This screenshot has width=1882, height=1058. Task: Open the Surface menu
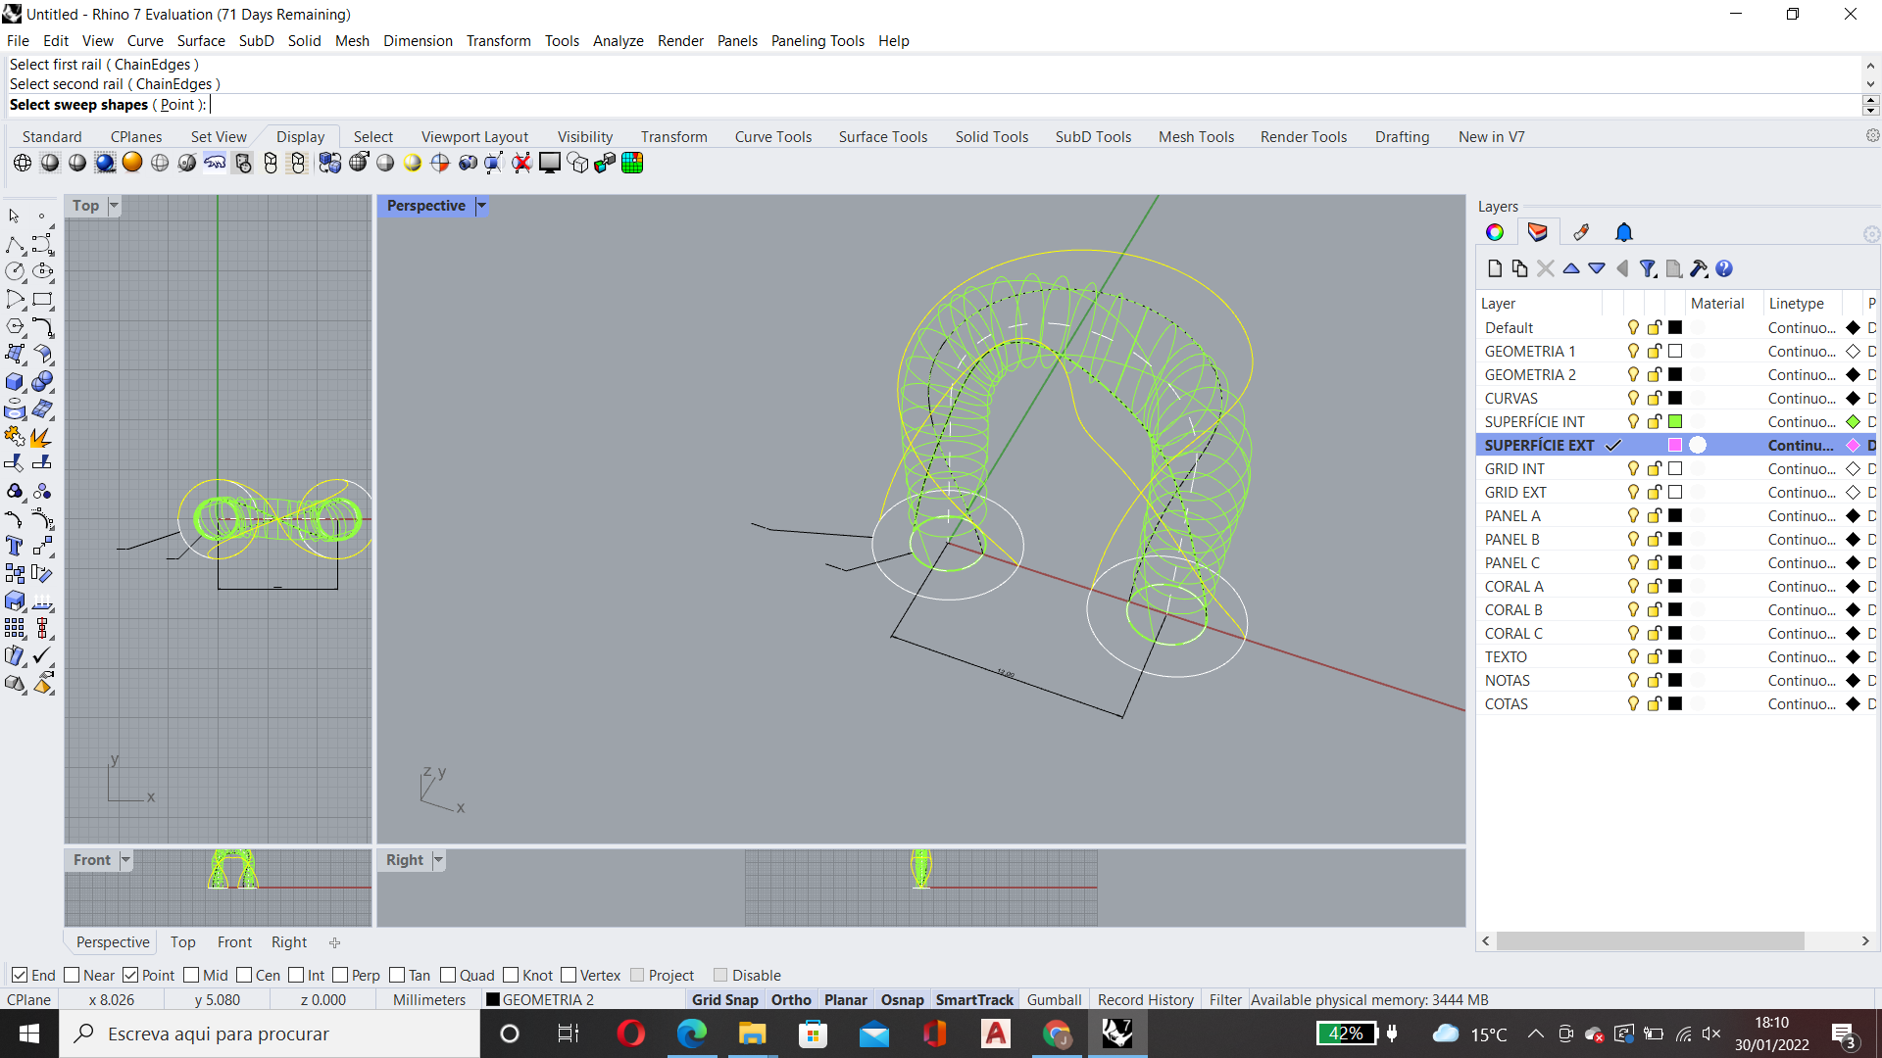click(200, 41)
